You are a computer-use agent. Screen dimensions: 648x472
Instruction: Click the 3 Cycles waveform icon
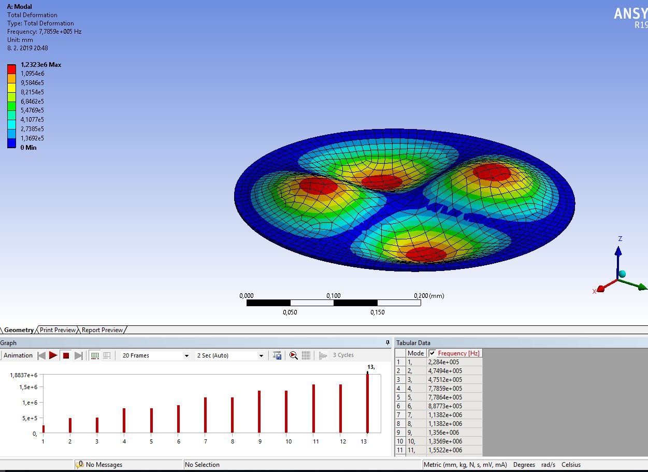pos(323,355)
